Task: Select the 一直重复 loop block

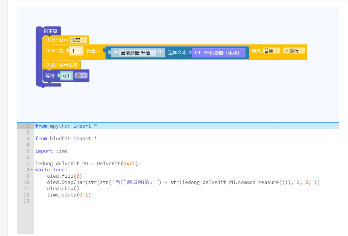Action: pos(48,31)
